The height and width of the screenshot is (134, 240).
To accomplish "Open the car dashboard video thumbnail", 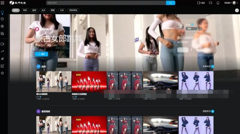I will pos(160,81).
